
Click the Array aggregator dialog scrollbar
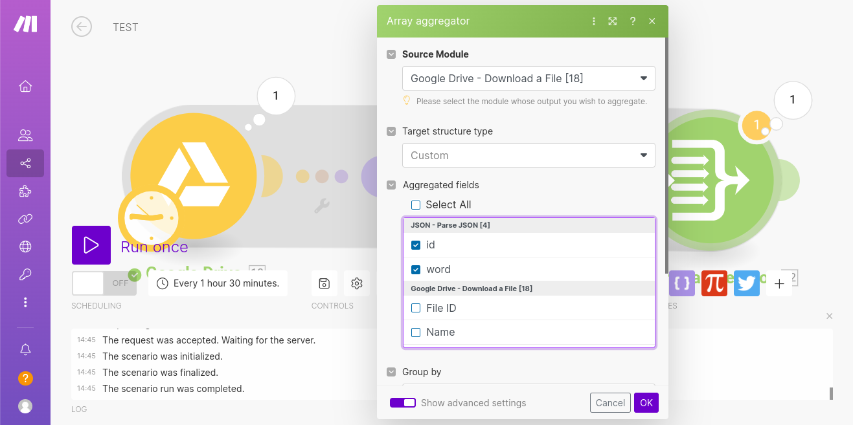[666, 155]
